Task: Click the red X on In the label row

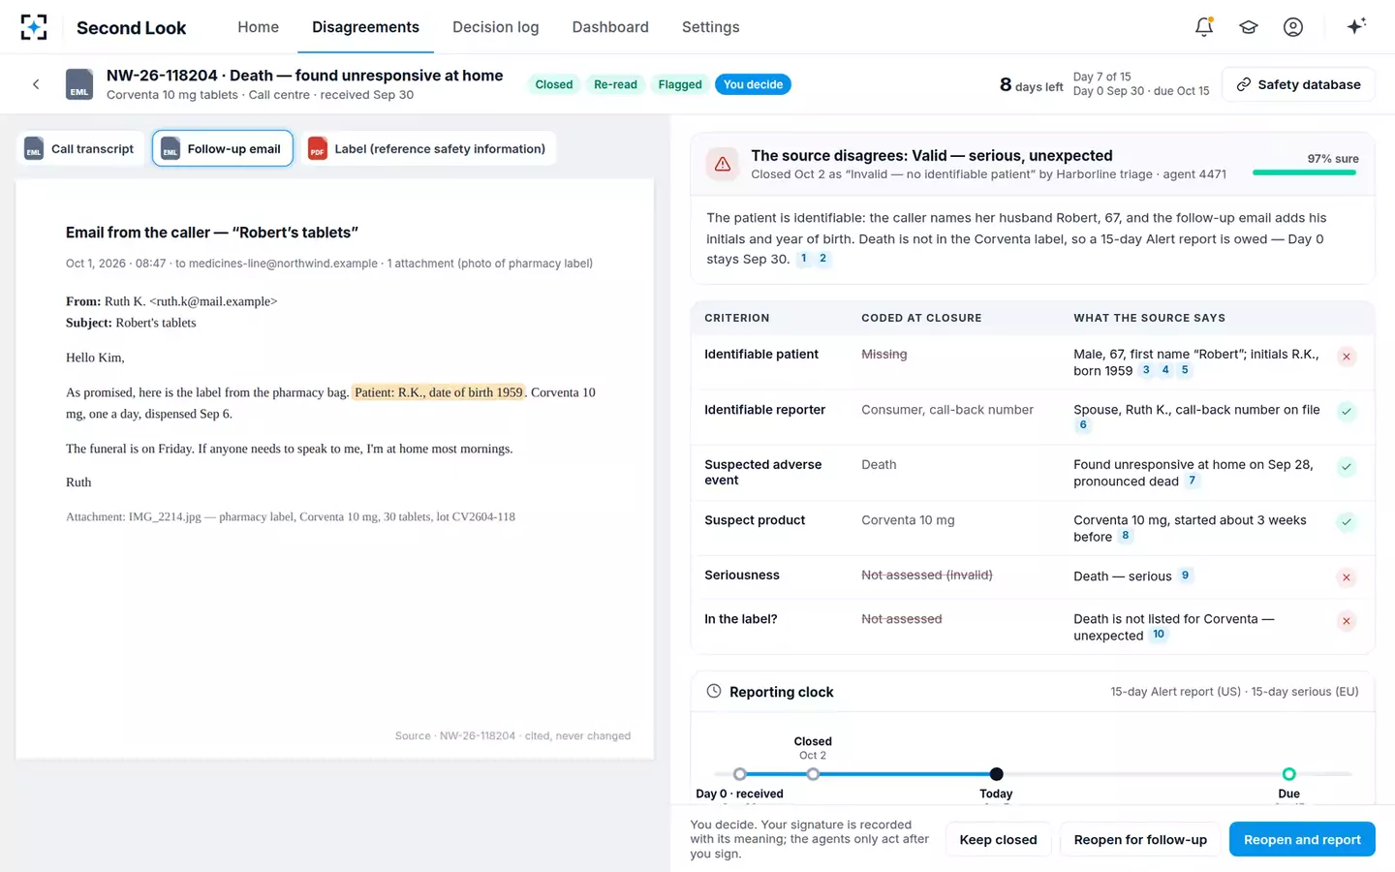Action: [x=1346, y=621]
